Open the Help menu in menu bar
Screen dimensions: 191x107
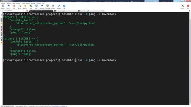[x=43, y=3]
